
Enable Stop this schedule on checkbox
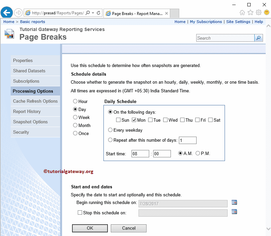click(x=80, y=213)
